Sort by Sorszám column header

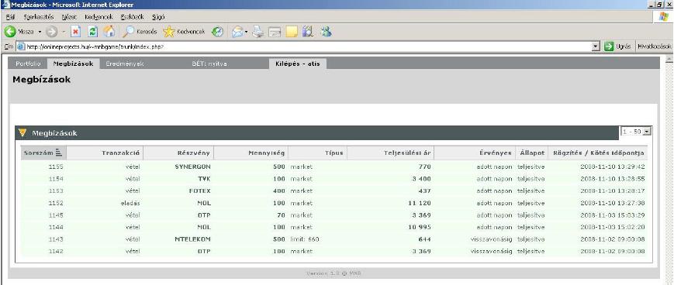click(43, 153)
